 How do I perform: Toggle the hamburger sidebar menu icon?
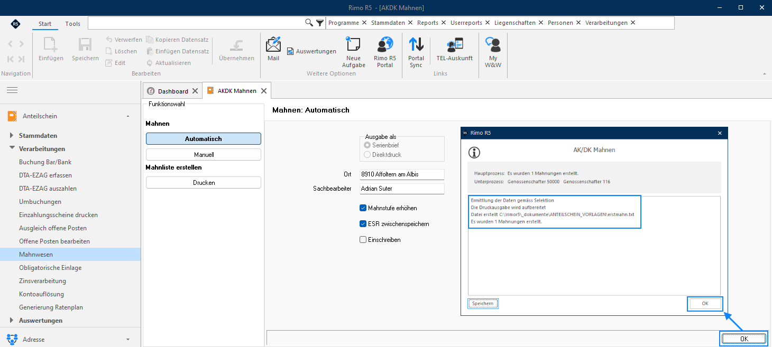pos(12,91)
